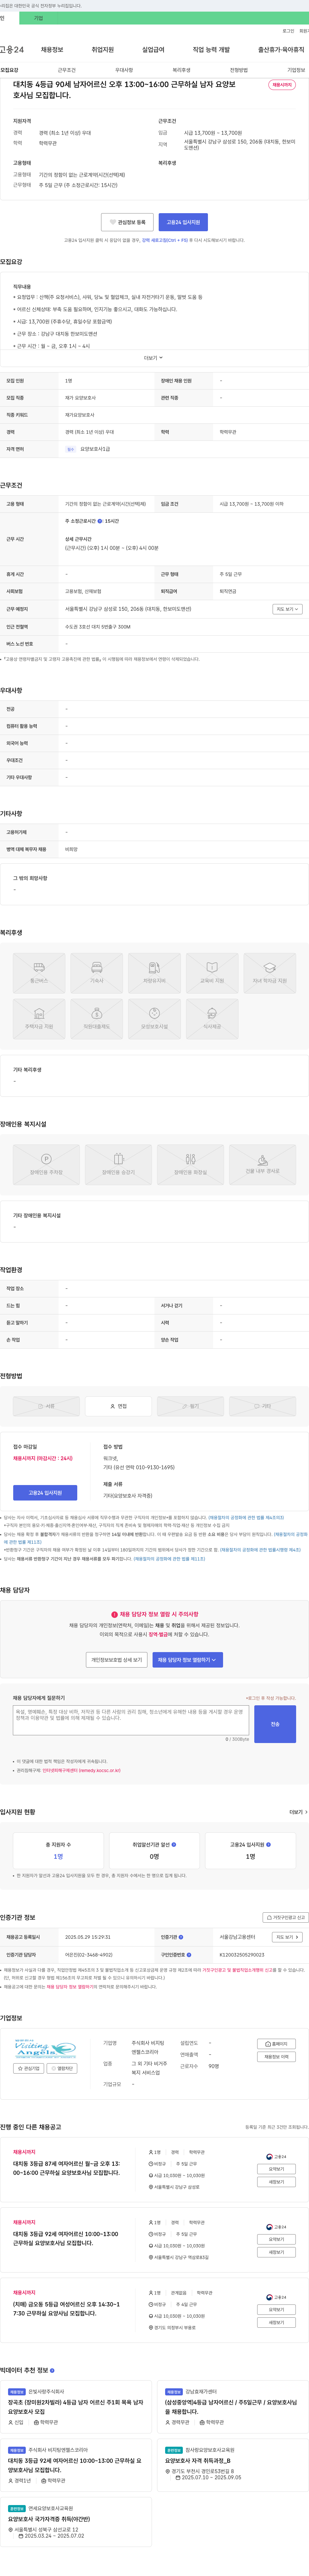Switch to the 기업 tab at top
Image resolution: width=309 pixels, height=2576 pixels.
[x=39, y=18]
